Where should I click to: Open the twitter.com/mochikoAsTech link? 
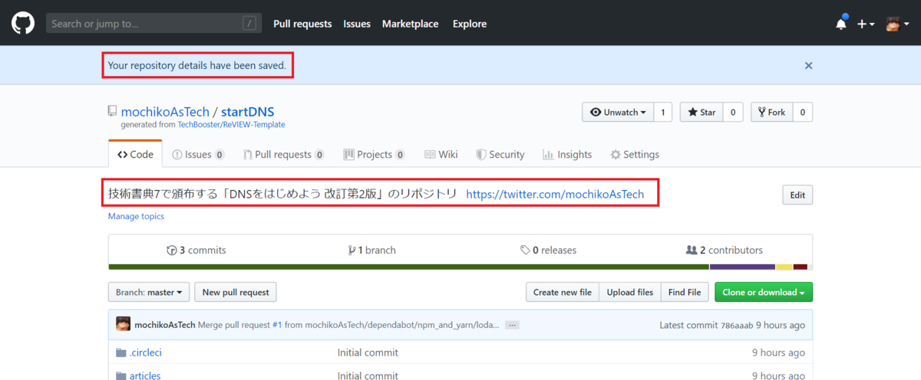(555, 195)
